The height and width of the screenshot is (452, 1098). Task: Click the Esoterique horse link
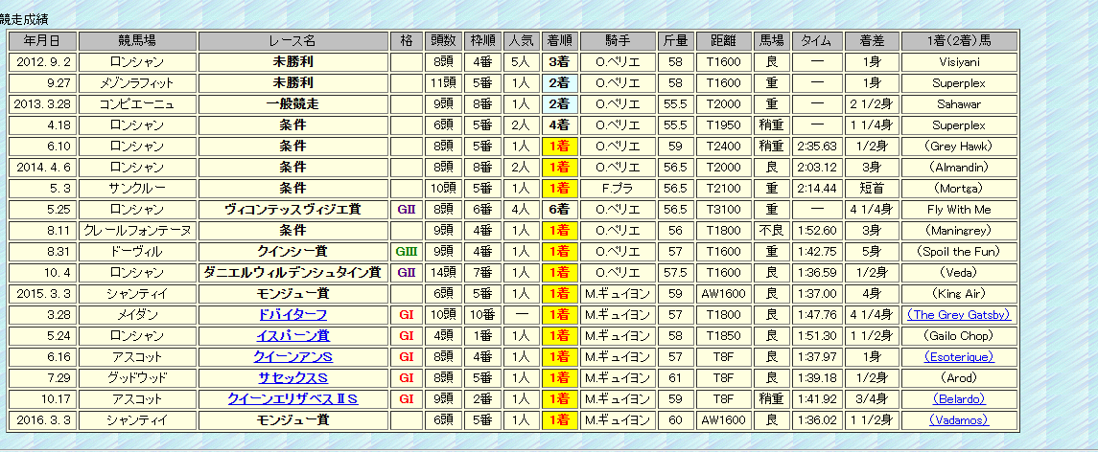pos(958,357)
